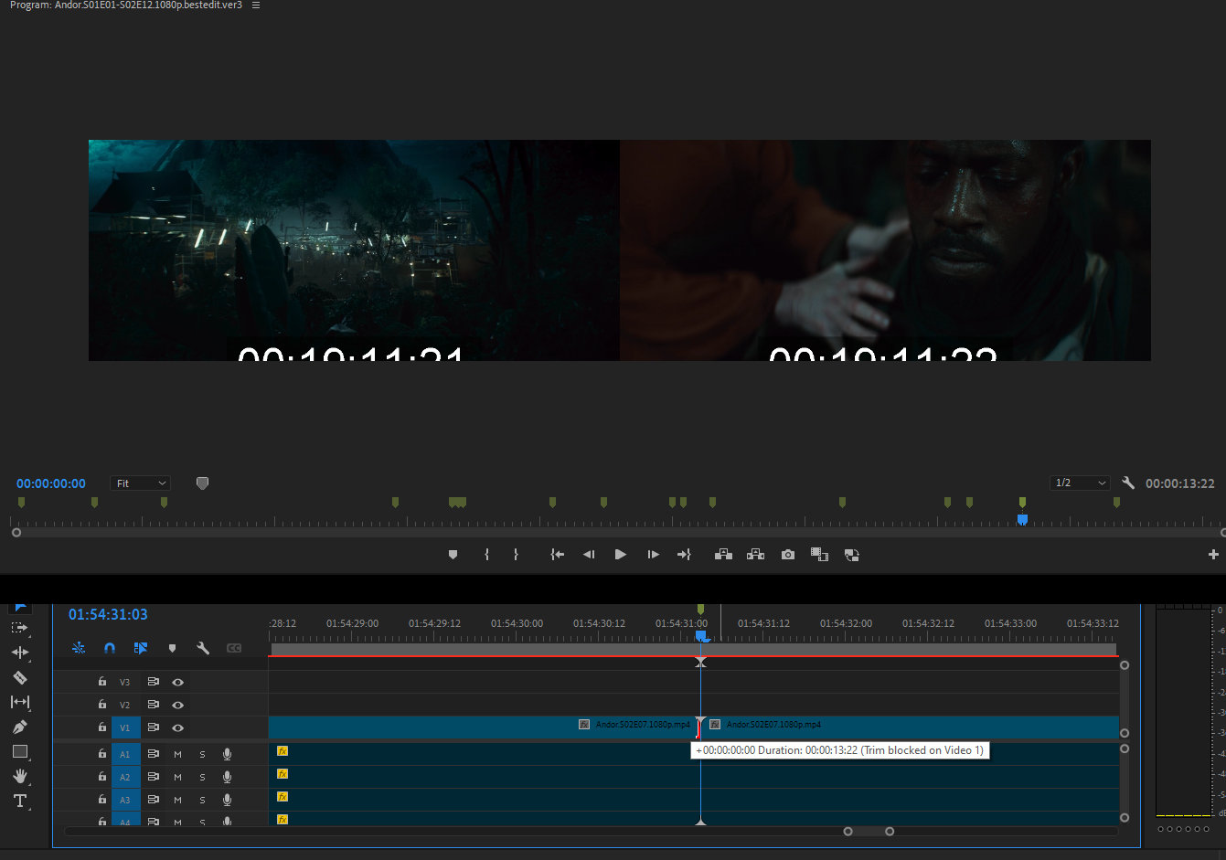Click the Mark In button
This screenshot has height=860, width=1226.
[x=486, y=555]
